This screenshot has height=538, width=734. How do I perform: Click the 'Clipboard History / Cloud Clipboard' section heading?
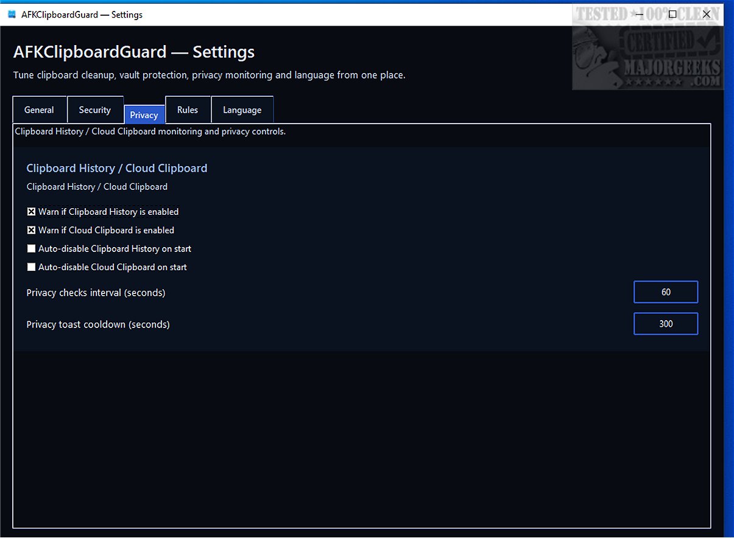click(117, 168)
